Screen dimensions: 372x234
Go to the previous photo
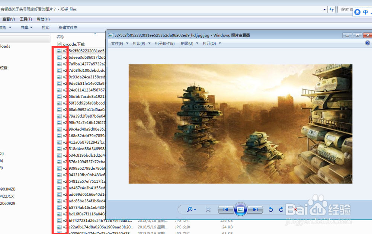[x=225, y=209]
